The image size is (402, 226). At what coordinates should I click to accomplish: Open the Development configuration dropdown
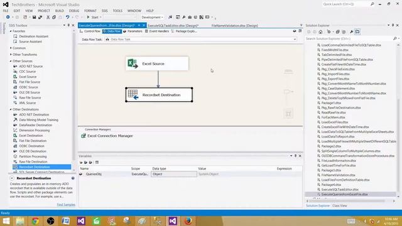point(152,17)
